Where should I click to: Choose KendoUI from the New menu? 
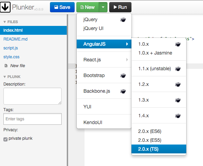click(x=104, y=122)
